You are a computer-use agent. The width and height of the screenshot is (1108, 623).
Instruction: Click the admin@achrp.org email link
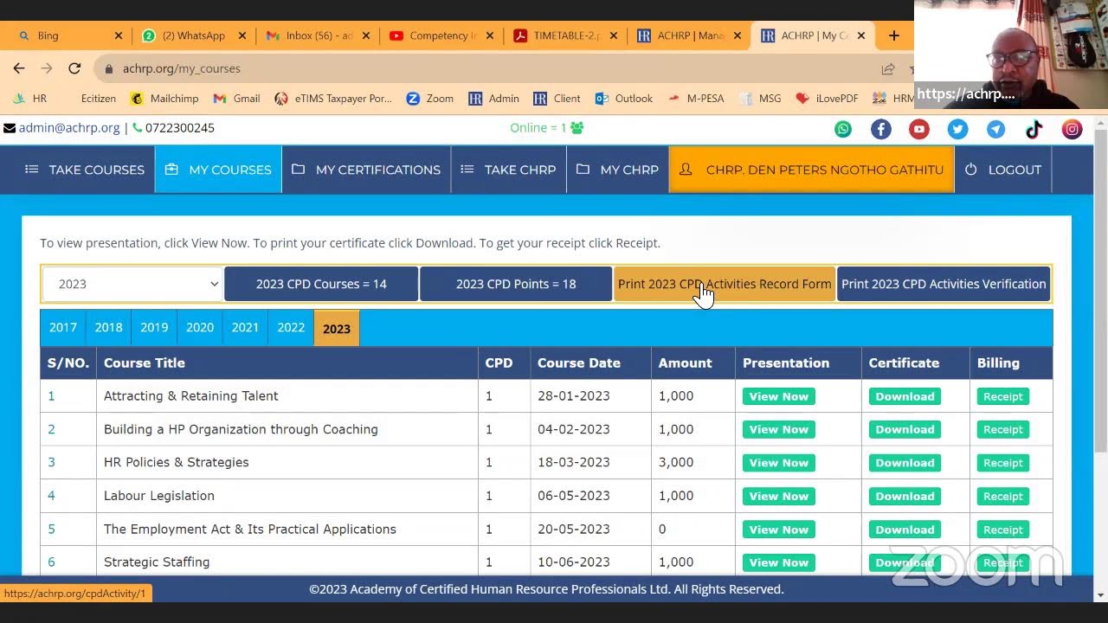click(x=69, y=127)
